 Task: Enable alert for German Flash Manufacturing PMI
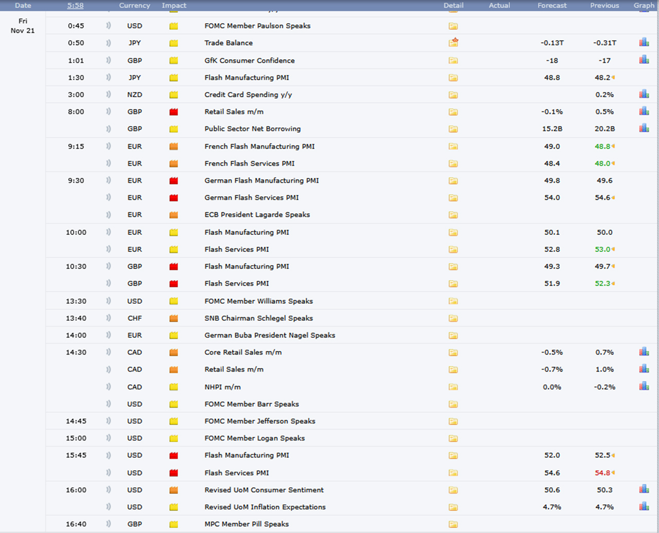[108, 180]
